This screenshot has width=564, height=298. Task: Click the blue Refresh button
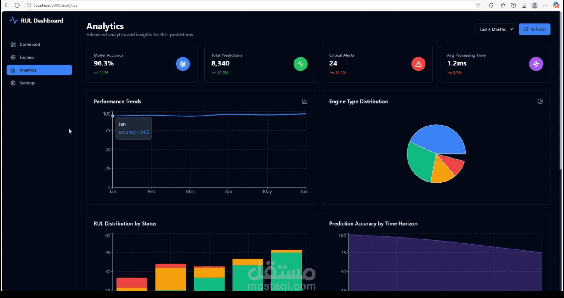click(x=535, y=29)
